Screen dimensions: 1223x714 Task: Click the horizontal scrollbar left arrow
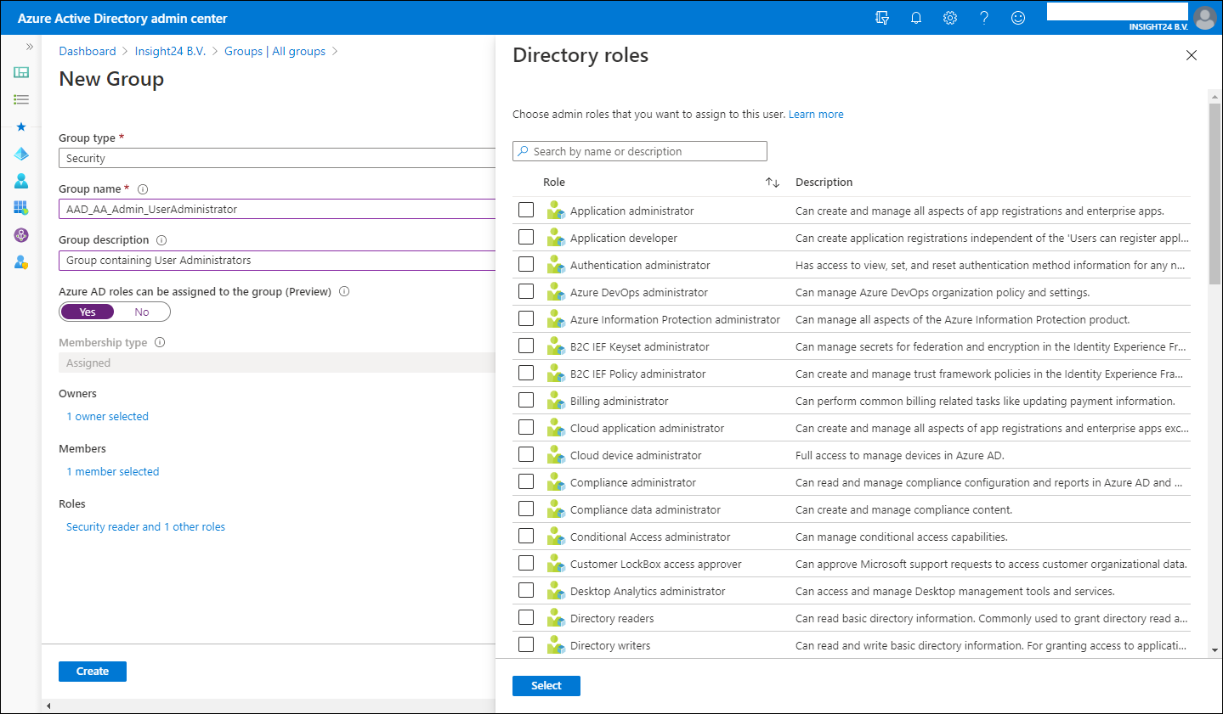[48, 706]
